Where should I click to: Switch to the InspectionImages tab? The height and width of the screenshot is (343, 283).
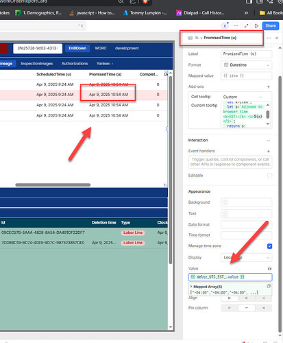tap(37, 64)
